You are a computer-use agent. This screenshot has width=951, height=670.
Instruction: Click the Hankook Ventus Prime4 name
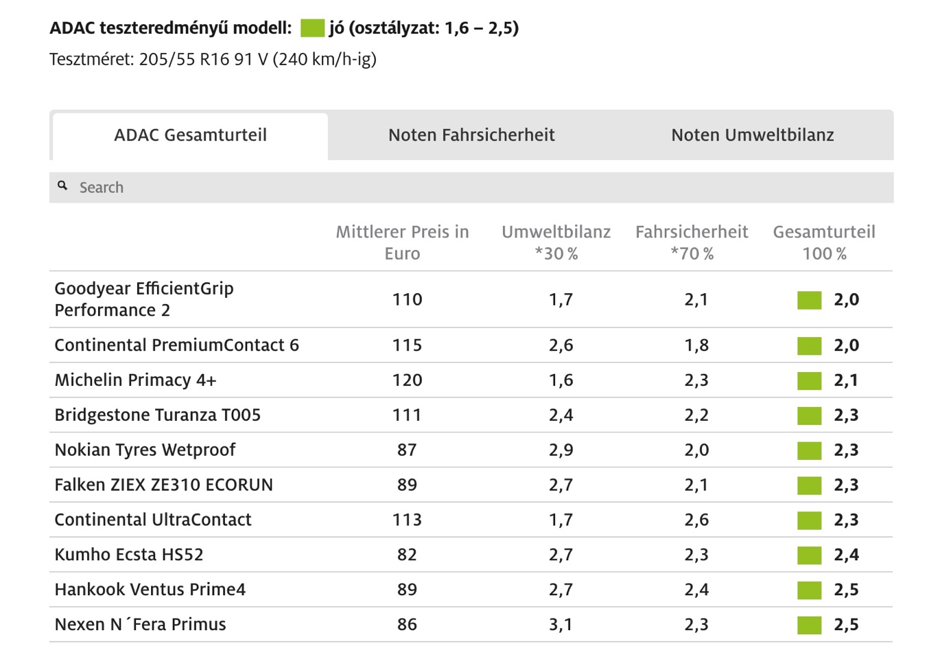pos(150,590)
